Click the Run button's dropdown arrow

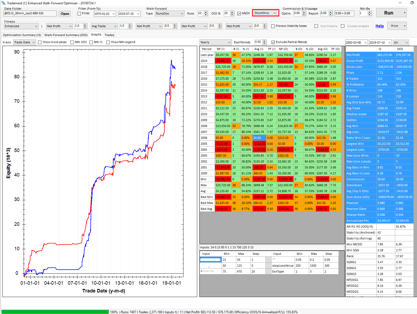[404, 13]
